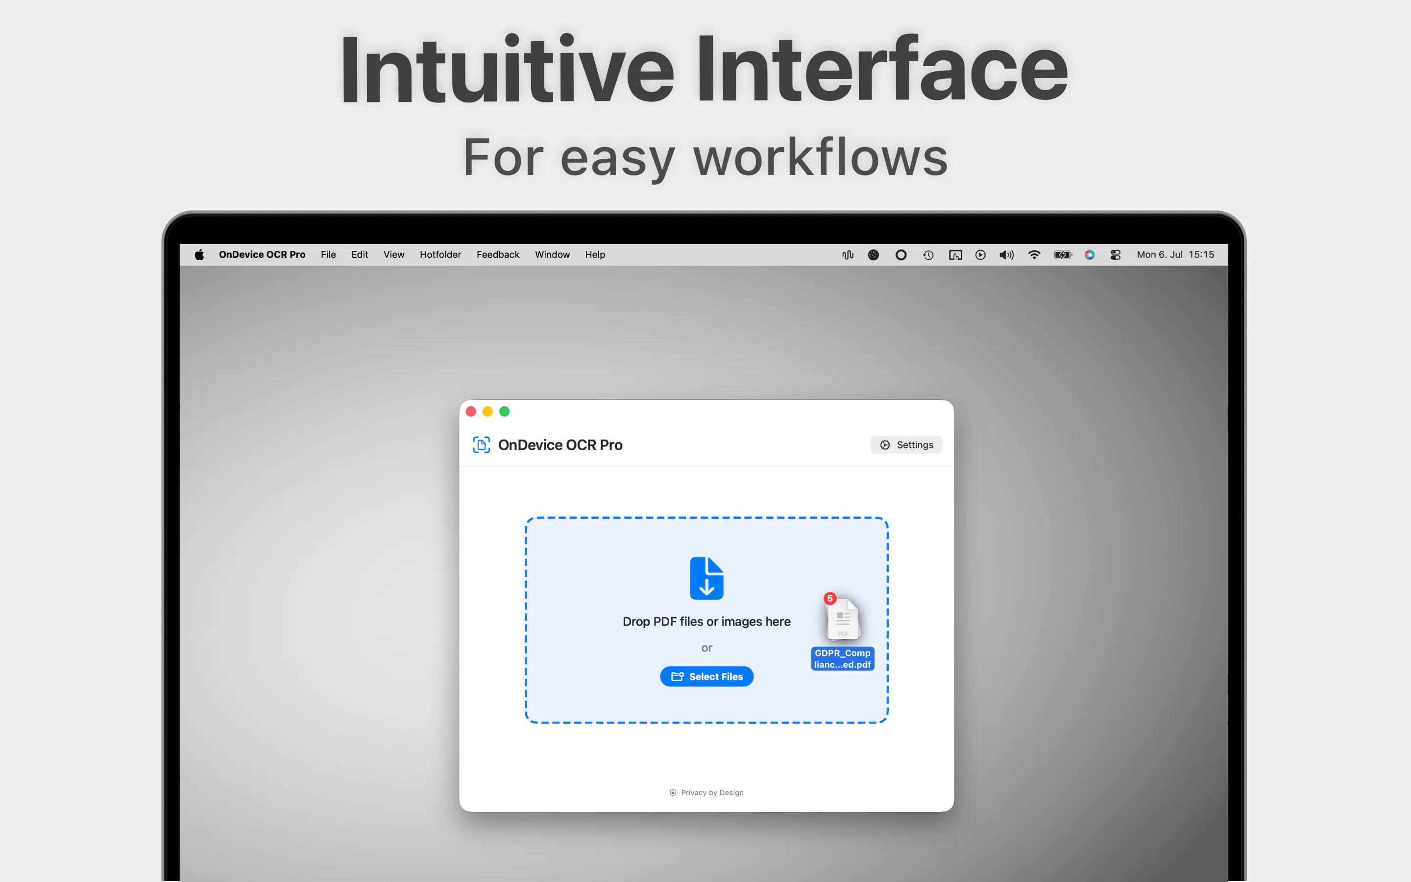Click the Siri icon in menu bar

(1089, 255)
